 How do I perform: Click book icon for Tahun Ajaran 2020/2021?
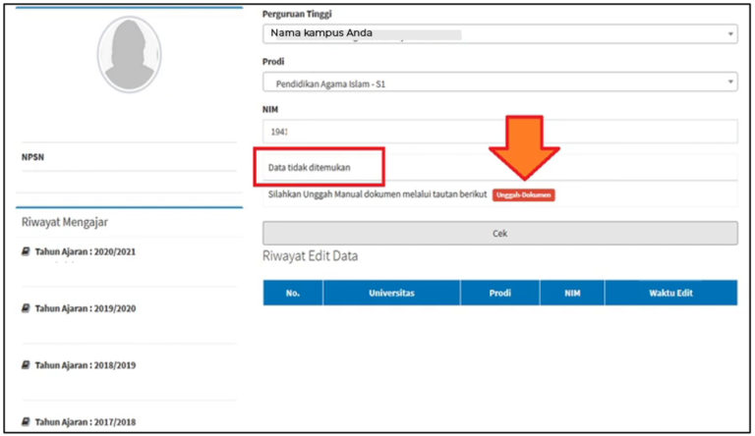[x=26, y=251]
